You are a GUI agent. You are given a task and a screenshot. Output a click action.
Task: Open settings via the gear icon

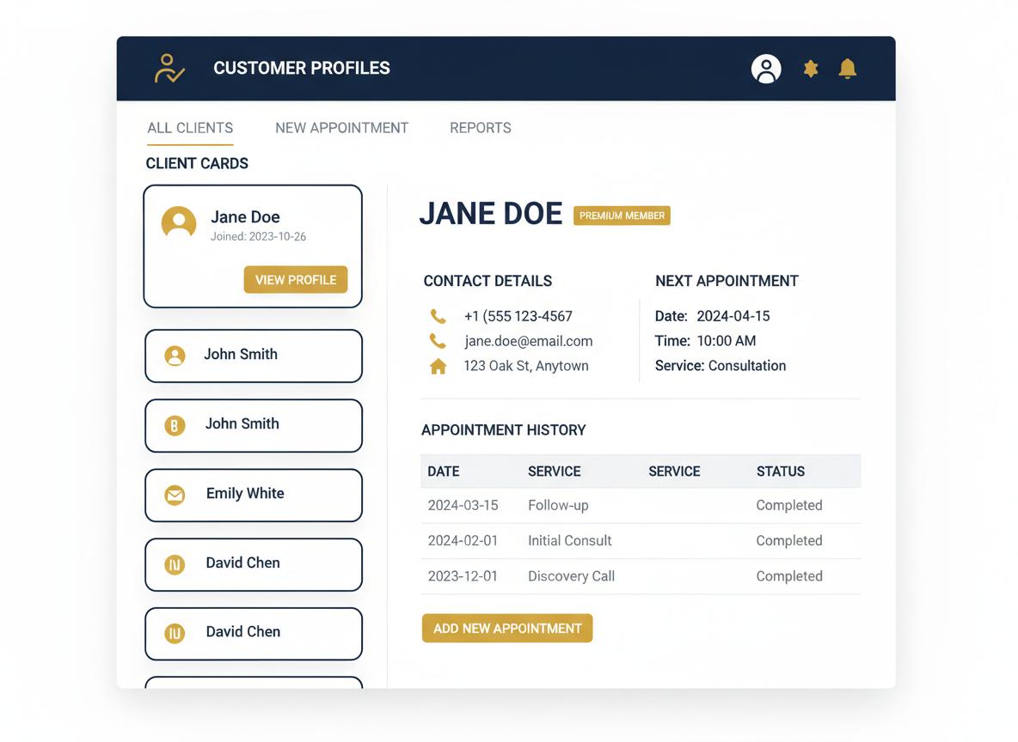[810, 68]
